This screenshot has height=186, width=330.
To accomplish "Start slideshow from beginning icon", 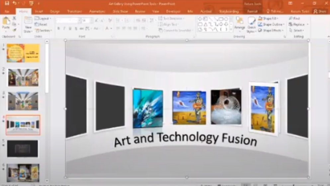I will coord(31,3).
